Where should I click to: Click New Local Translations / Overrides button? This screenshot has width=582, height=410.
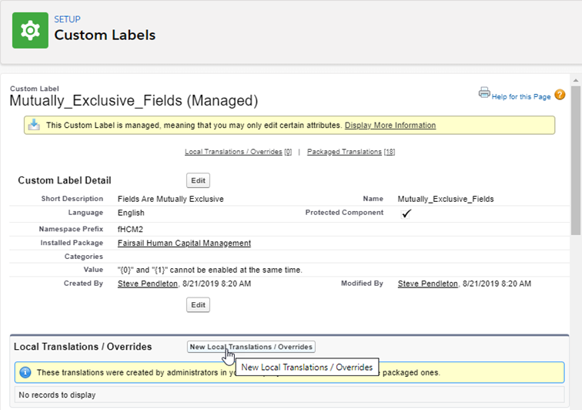pos(251,347)
